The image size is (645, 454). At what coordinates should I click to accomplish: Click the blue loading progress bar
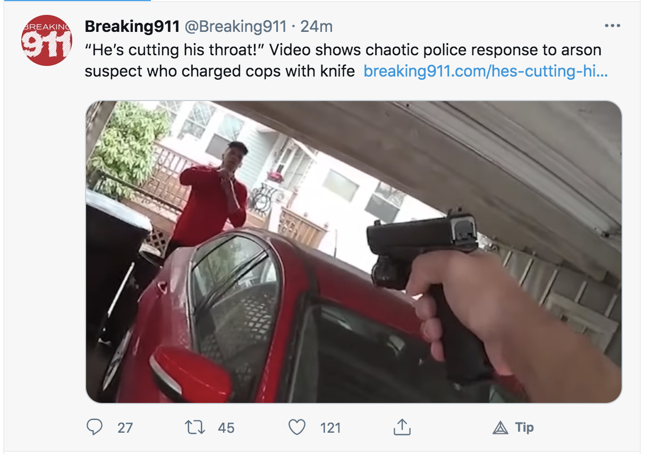pyautogui.click(x=75, y=1)
